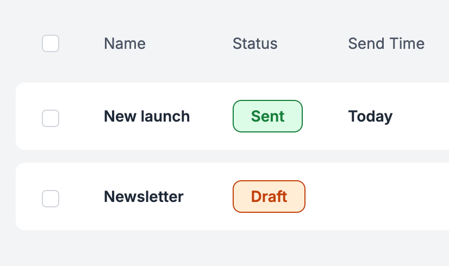This screenshot has width=449, height=266.
Task: Sort list by Status column header
Action: [x=255, y=43]
